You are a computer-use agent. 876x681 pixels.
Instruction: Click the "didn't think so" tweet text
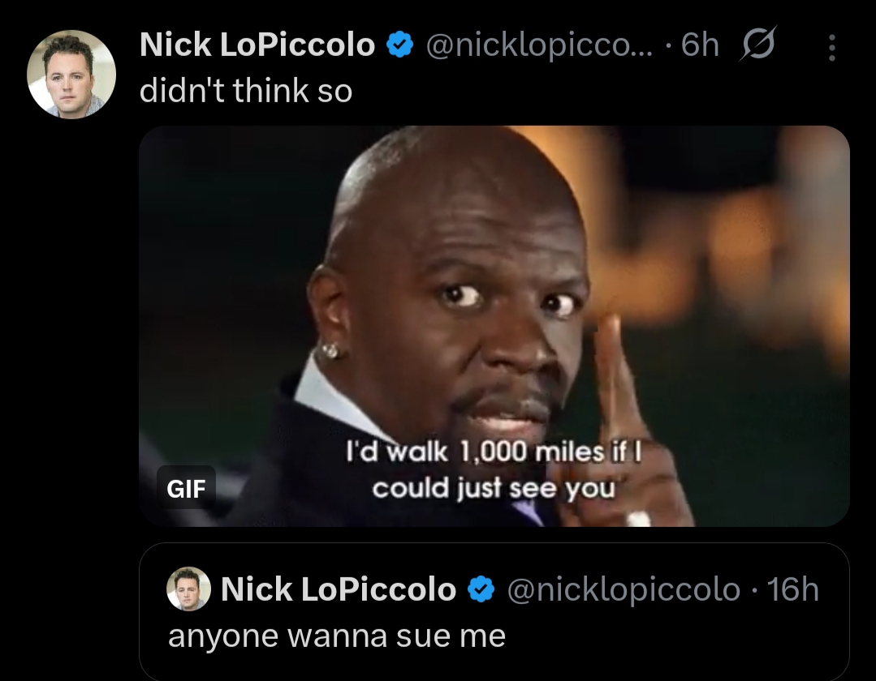pos(246,90)
